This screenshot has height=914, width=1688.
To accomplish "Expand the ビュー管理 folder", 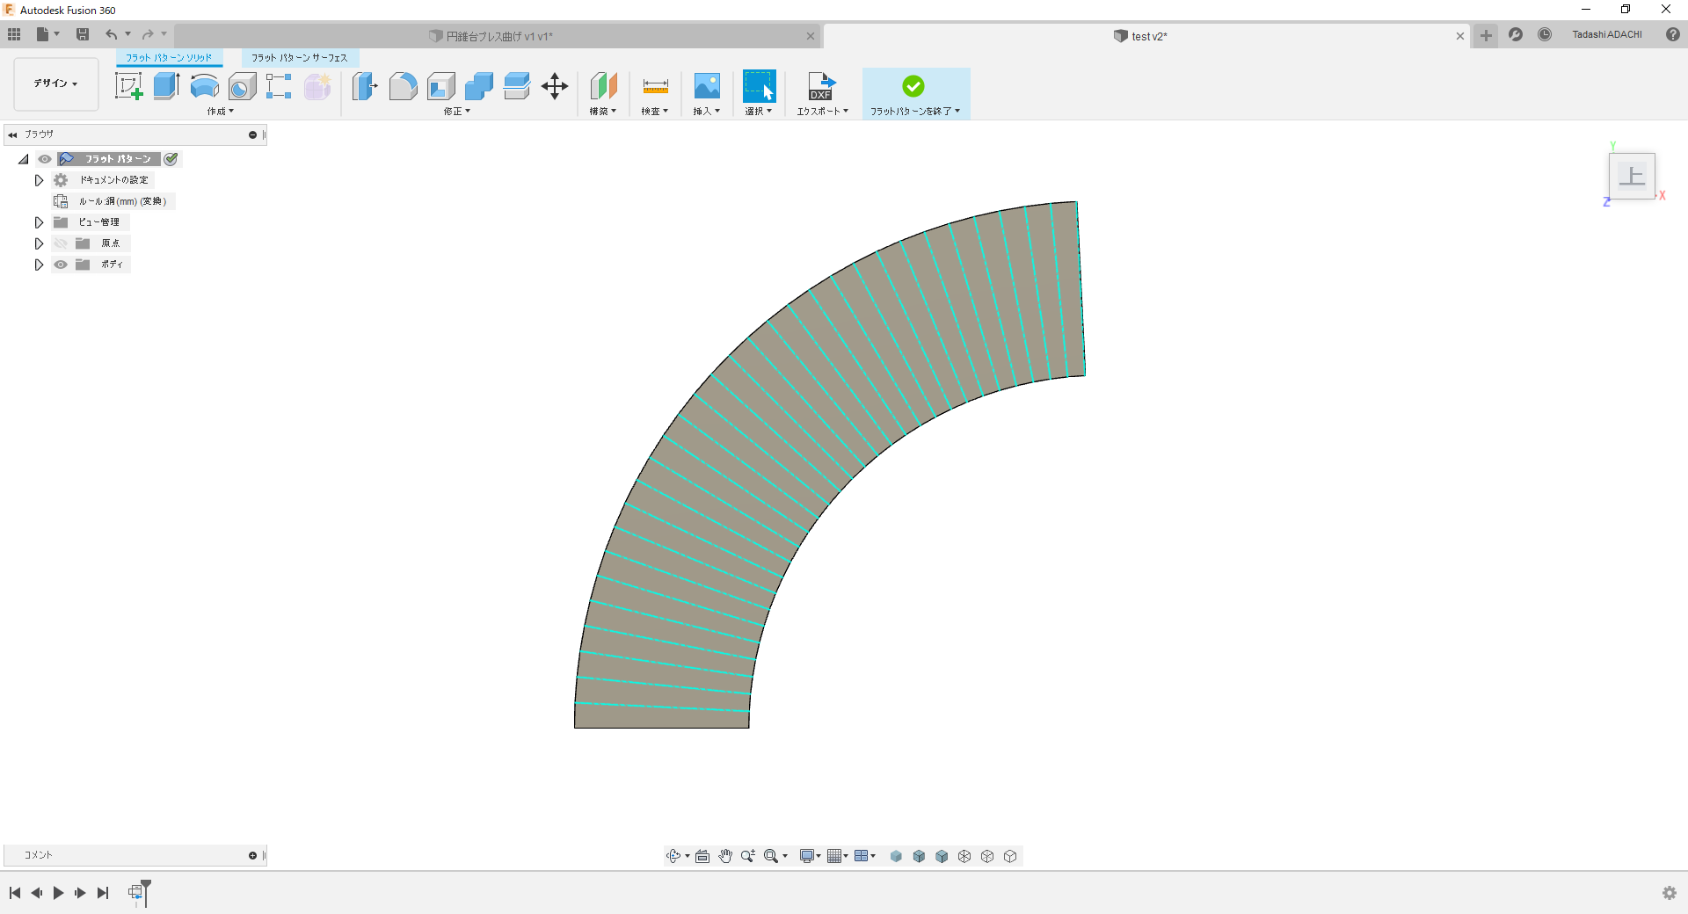I will coord(39,222).
